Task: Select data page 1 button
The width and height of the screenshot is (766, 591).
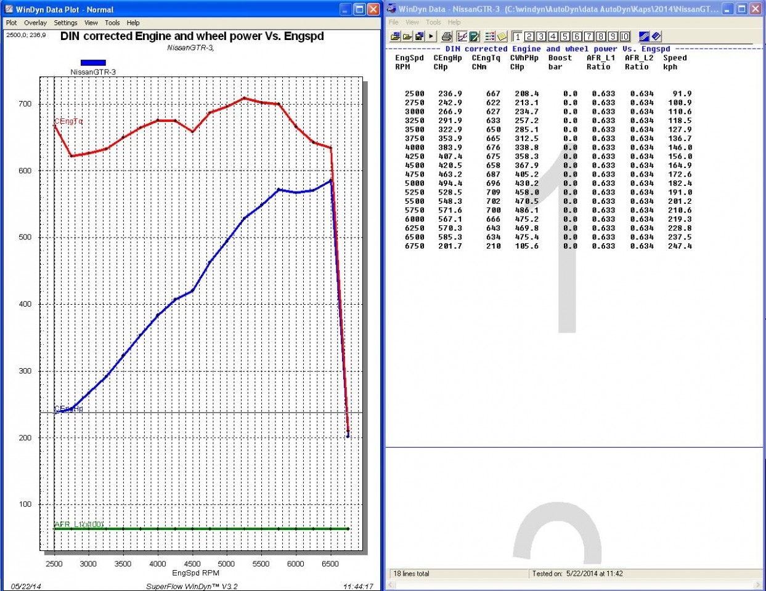Action: (517, 36)
